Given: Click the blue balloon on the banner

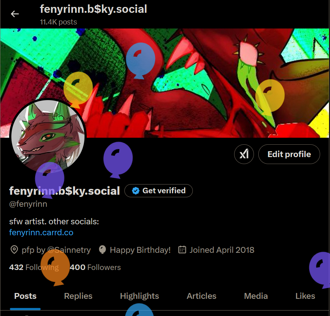Looking at the screenshot, I should pos(140,59).
